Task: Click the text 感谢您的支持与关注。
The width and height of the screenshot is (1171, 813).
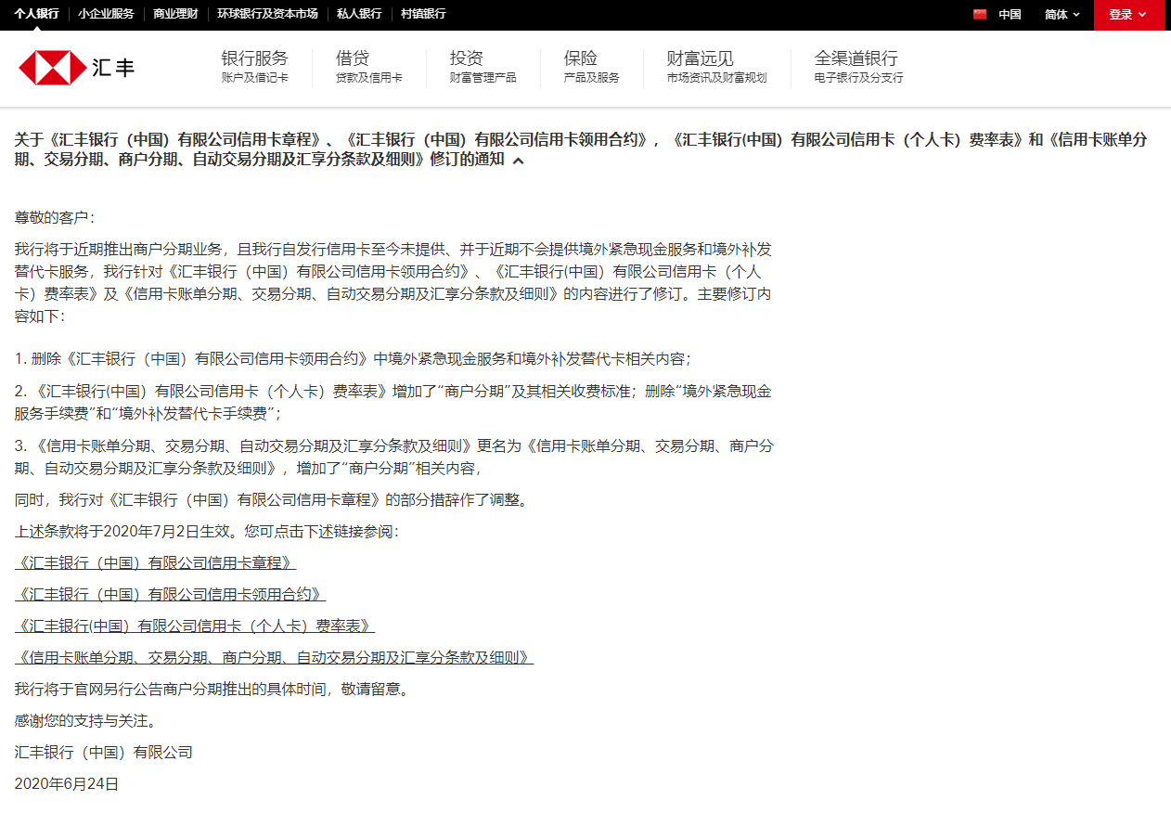Action: 85,721
